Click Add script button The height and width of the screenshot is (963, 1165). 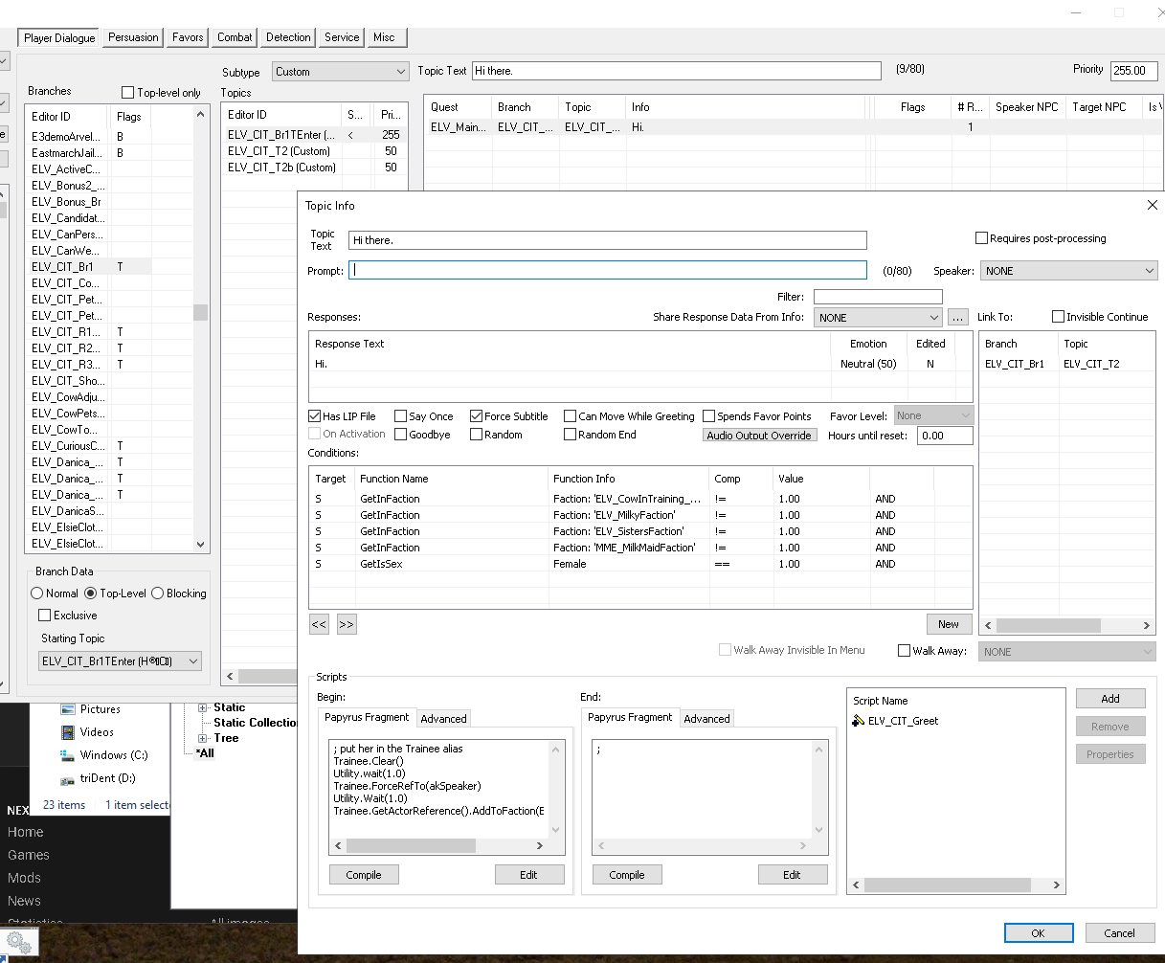coord(1110,699)
